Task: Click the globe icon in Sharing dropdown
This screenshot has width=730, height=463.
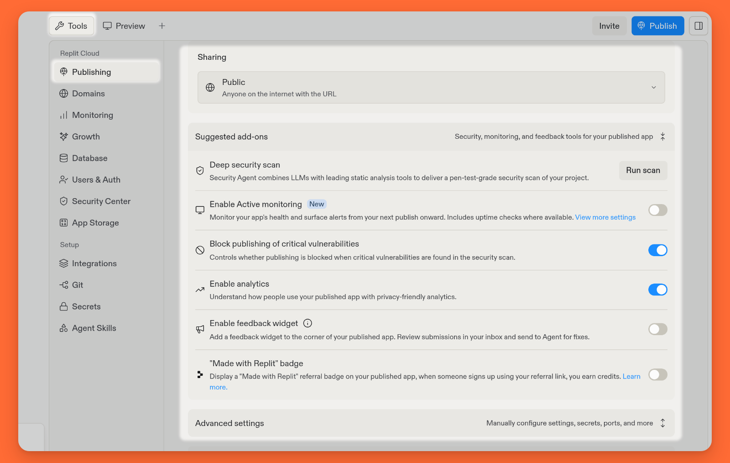Action: click(x=210, y=88)
